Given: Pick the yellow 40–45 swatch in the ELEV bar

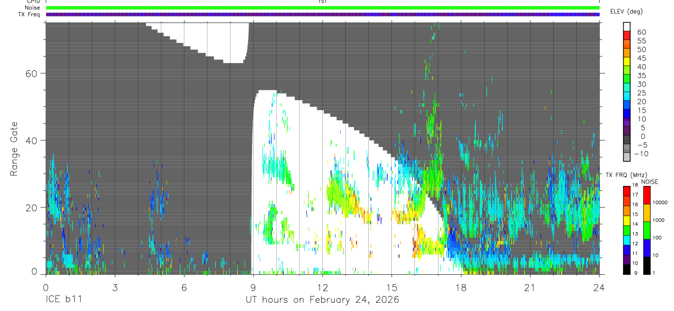Looking at the screenshot, I should coord(627,63).
